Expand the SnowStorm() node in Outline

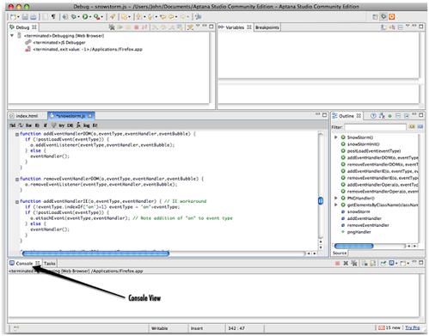click(x=336, y=137)
